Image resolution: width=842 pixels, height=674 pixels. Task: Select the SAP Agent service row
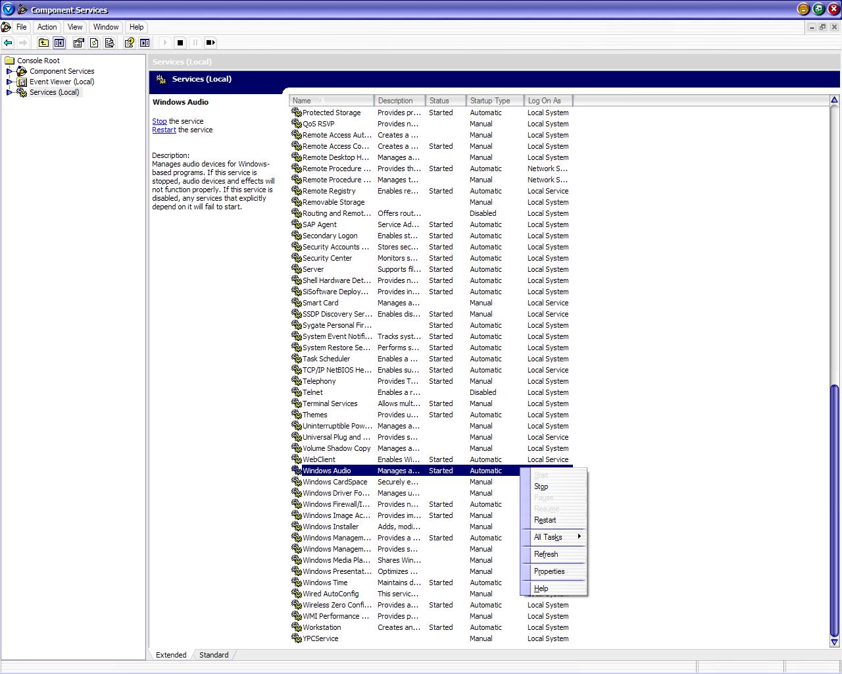click(x=431, y=224)
